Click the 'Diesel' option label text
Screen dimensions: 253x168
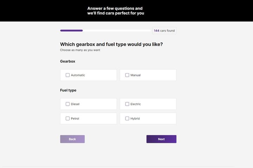coord(75,104)
